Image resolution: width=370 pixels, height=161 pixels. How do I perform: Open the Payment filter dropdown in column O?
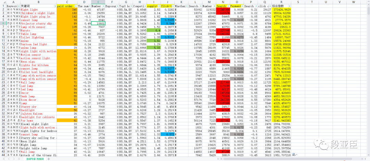242,6
